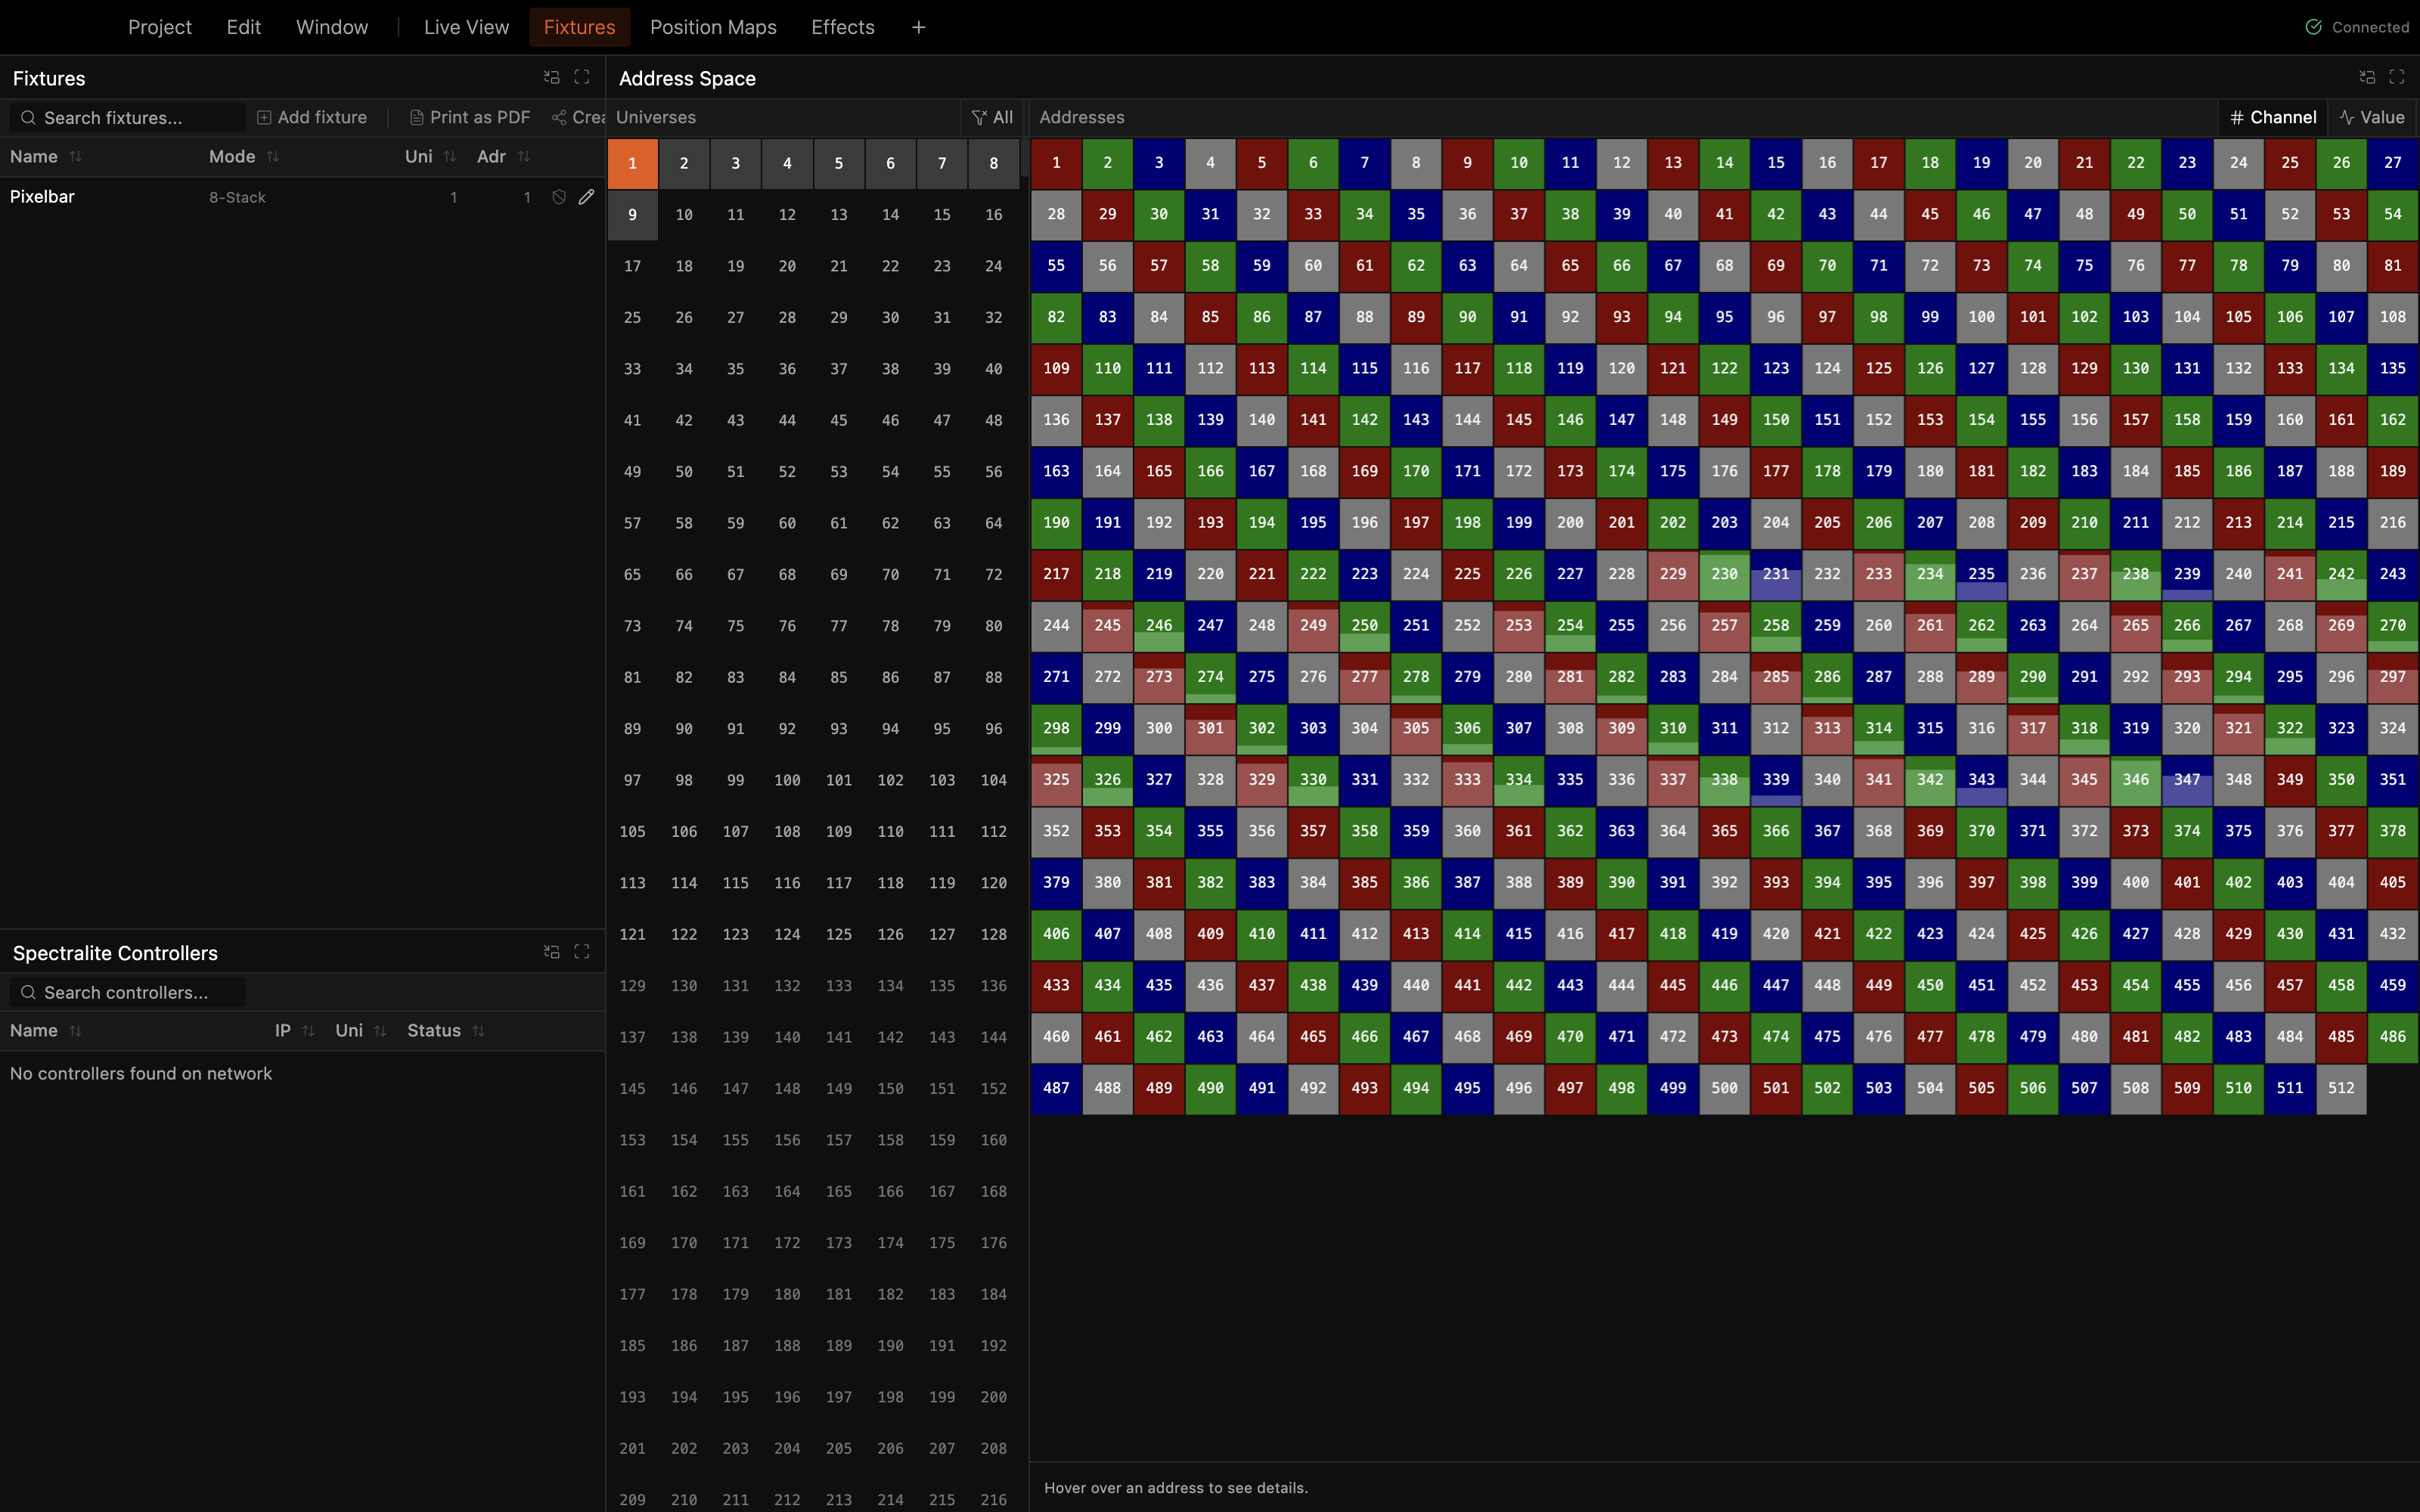Pop out the Address Space panel

click(x=2366, y=77)
